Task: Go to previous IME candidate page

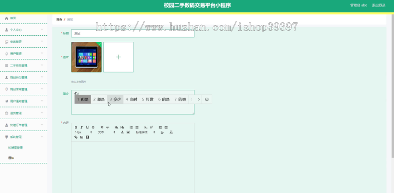Action: [191, 99]
